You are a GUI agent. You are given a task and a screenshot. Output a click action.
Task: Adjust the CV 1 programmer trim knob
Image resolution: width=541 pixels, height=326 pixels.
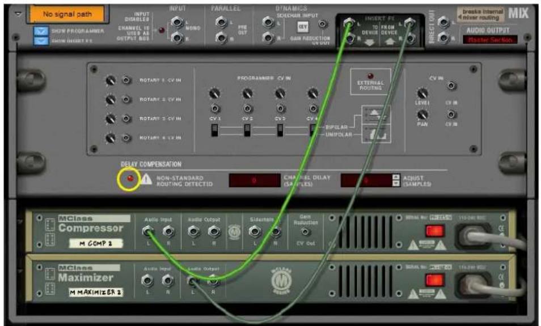click(214, 93)
